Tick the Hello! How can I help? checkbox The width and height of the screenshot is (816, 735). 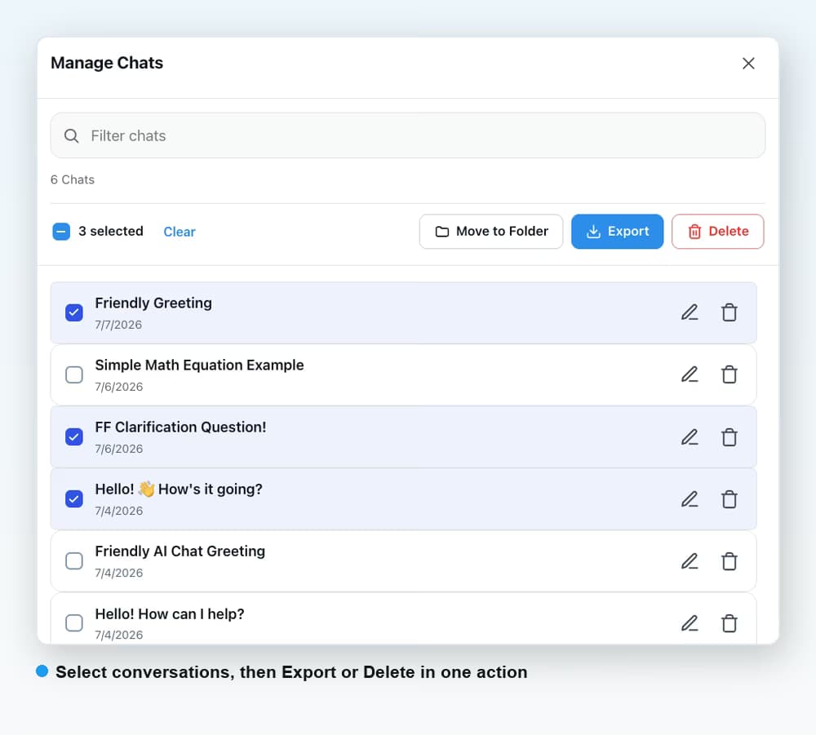pos(74,623)
